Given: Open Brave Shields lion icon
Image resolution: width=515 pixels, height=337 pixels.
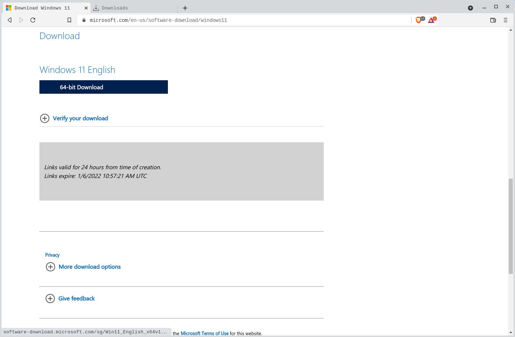Looking at the screenshot, I should [419, 20].
